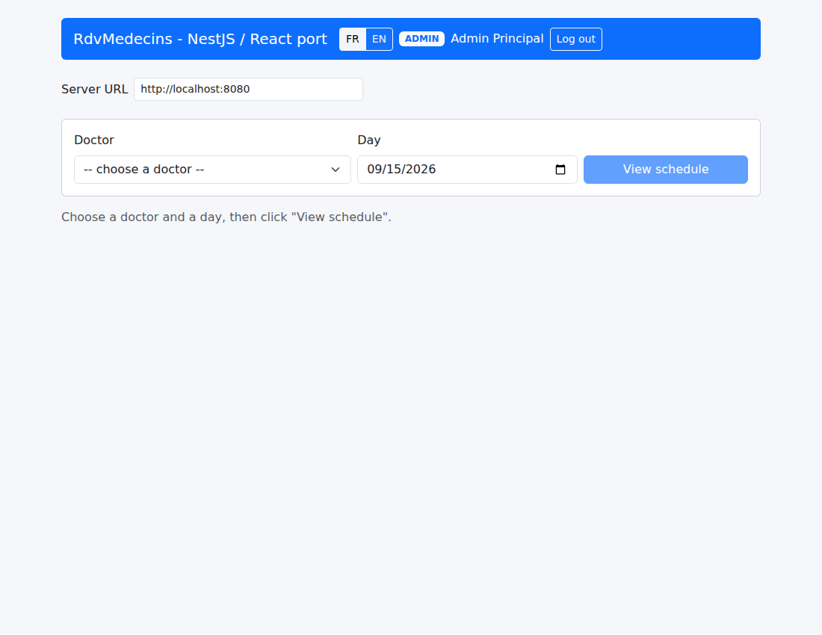Click the chevron arrow in Doctor select
This screenshot has width=822, height=635.
336,170
